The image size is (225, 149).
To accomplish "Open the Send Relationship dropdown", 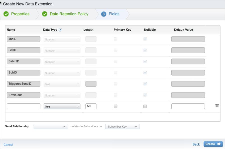I will (x=51, y=127).
